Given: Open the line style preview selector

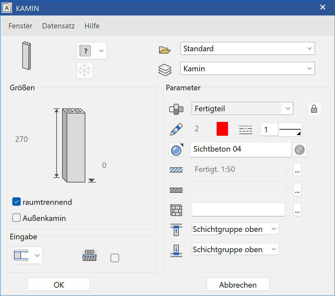Looking at the screenshot, I should pos(290,129).
